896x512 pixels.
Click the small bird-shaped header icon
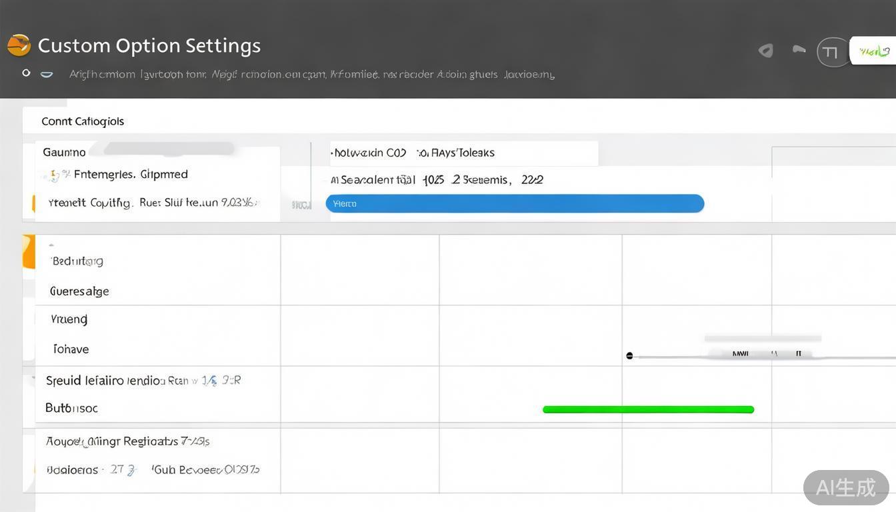[798, 49]
